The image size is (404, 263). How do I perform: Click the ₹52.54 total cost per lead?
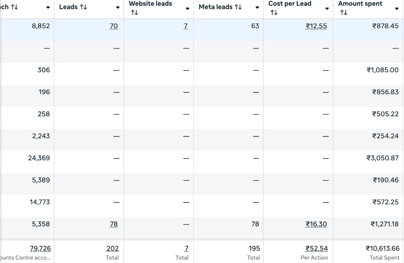tap(316, 249)
